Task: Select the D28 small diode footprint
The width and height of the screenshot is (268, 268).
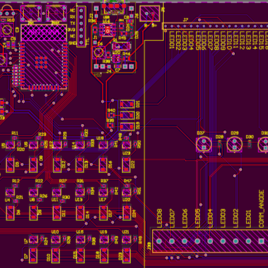Action: tap(220, 145)
